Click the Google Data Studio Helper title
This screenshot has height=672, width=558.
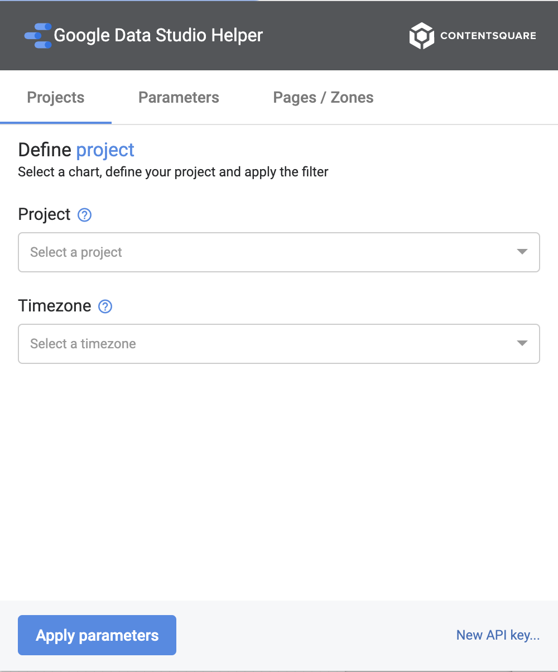(x=158, y=36)
